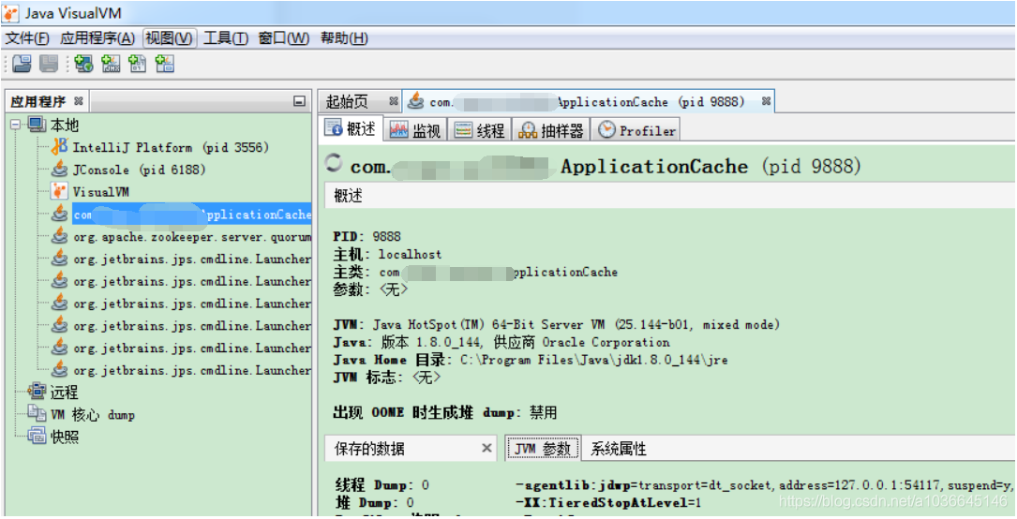Click the Add Remote Host toolbar icon

(x=83, y=64)
